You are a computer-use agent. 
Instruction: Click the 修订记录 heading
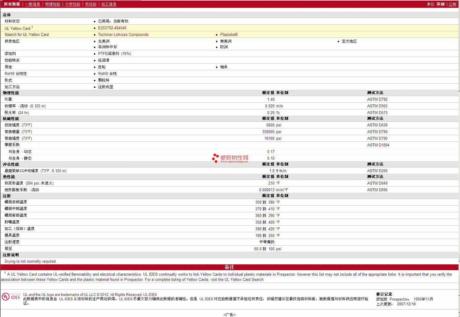384,294
